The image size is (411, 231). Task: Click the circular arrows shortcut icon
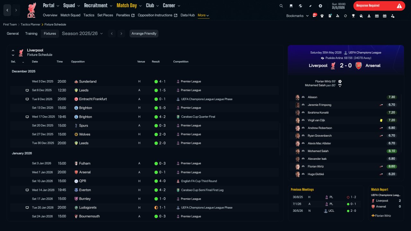(345, 16)
